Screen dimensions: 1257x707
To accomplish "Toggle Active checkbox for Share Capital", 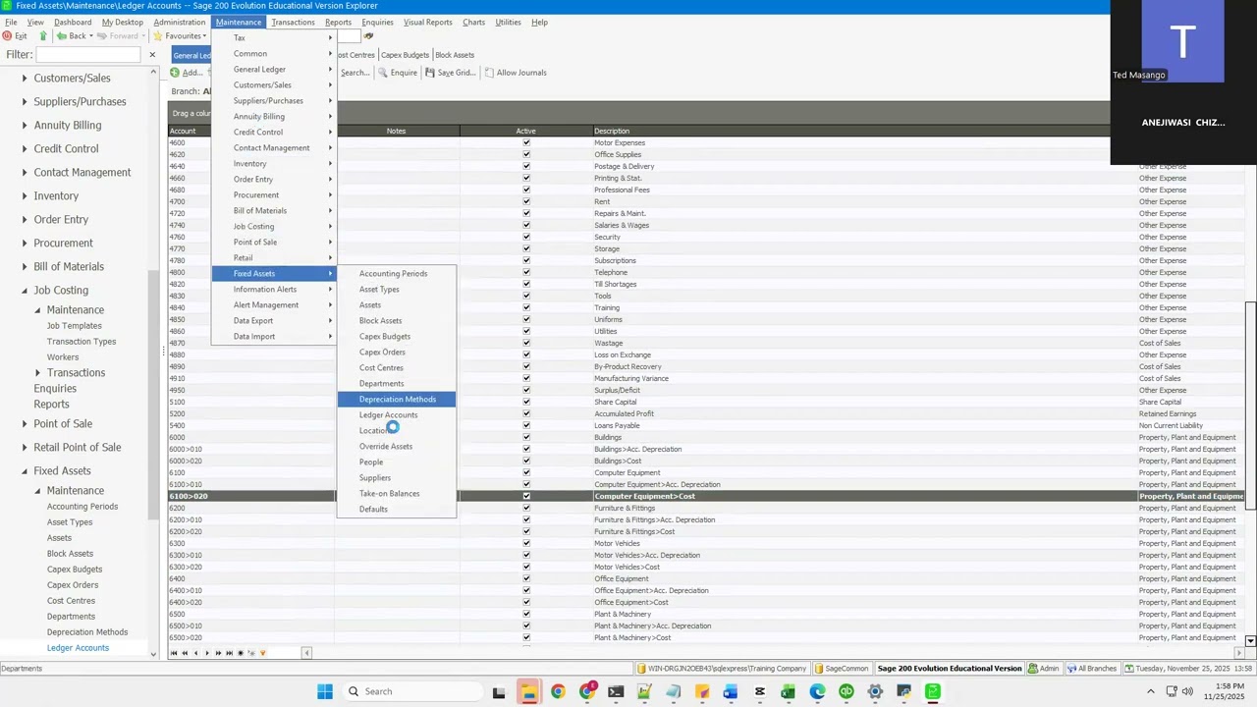I will [x=525, y=403].
